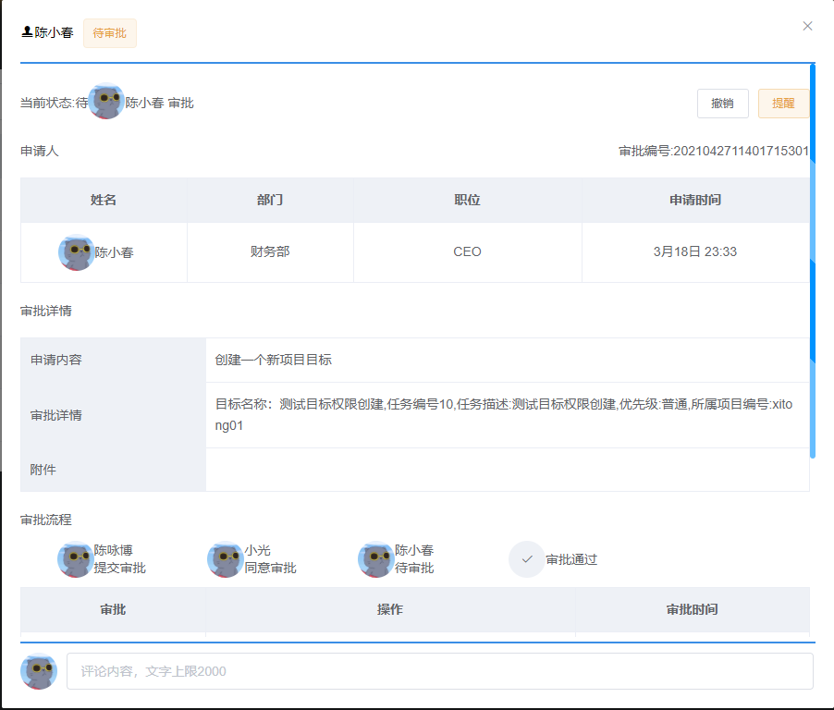Click the 审批通过 checkmark icon
Screen dimensions: 834x710
pos(527,559)
